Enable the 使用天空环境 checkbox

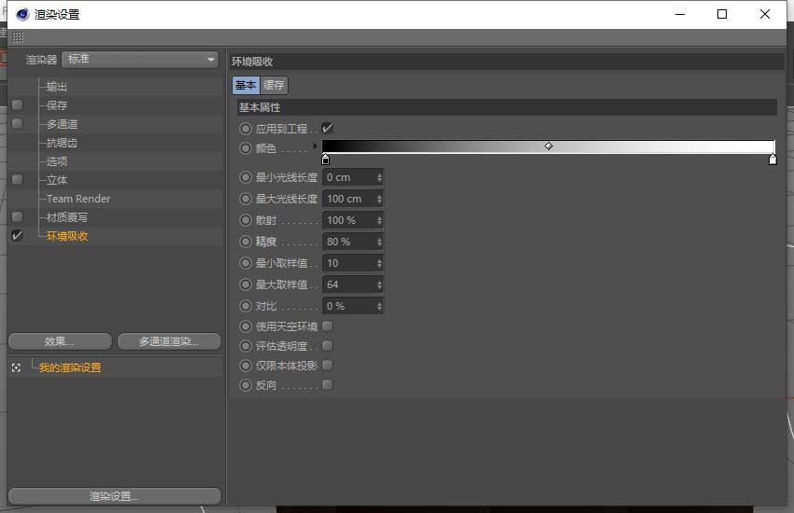pyautogui.click(x=327, y=326)
